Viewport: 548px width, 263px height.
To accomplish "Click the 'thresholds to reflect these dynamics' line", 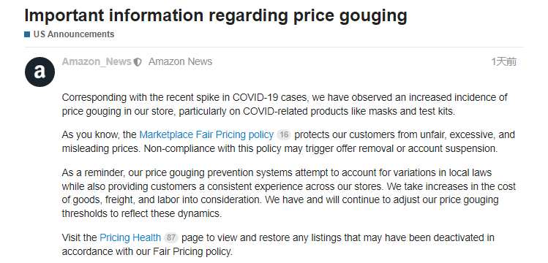I will tap(141, 213).
